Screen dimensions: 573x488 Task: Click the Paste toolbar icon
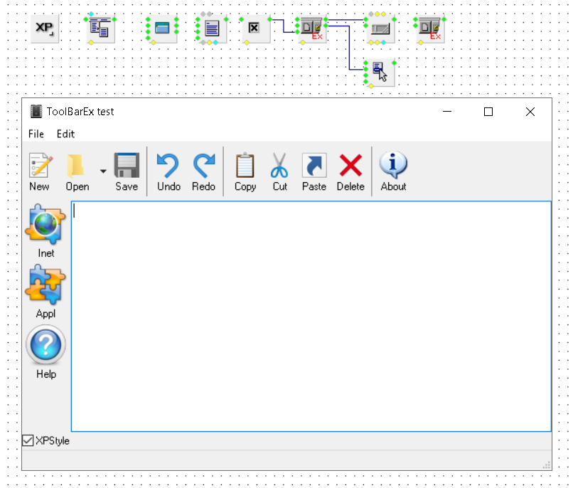tap(314, 166)
